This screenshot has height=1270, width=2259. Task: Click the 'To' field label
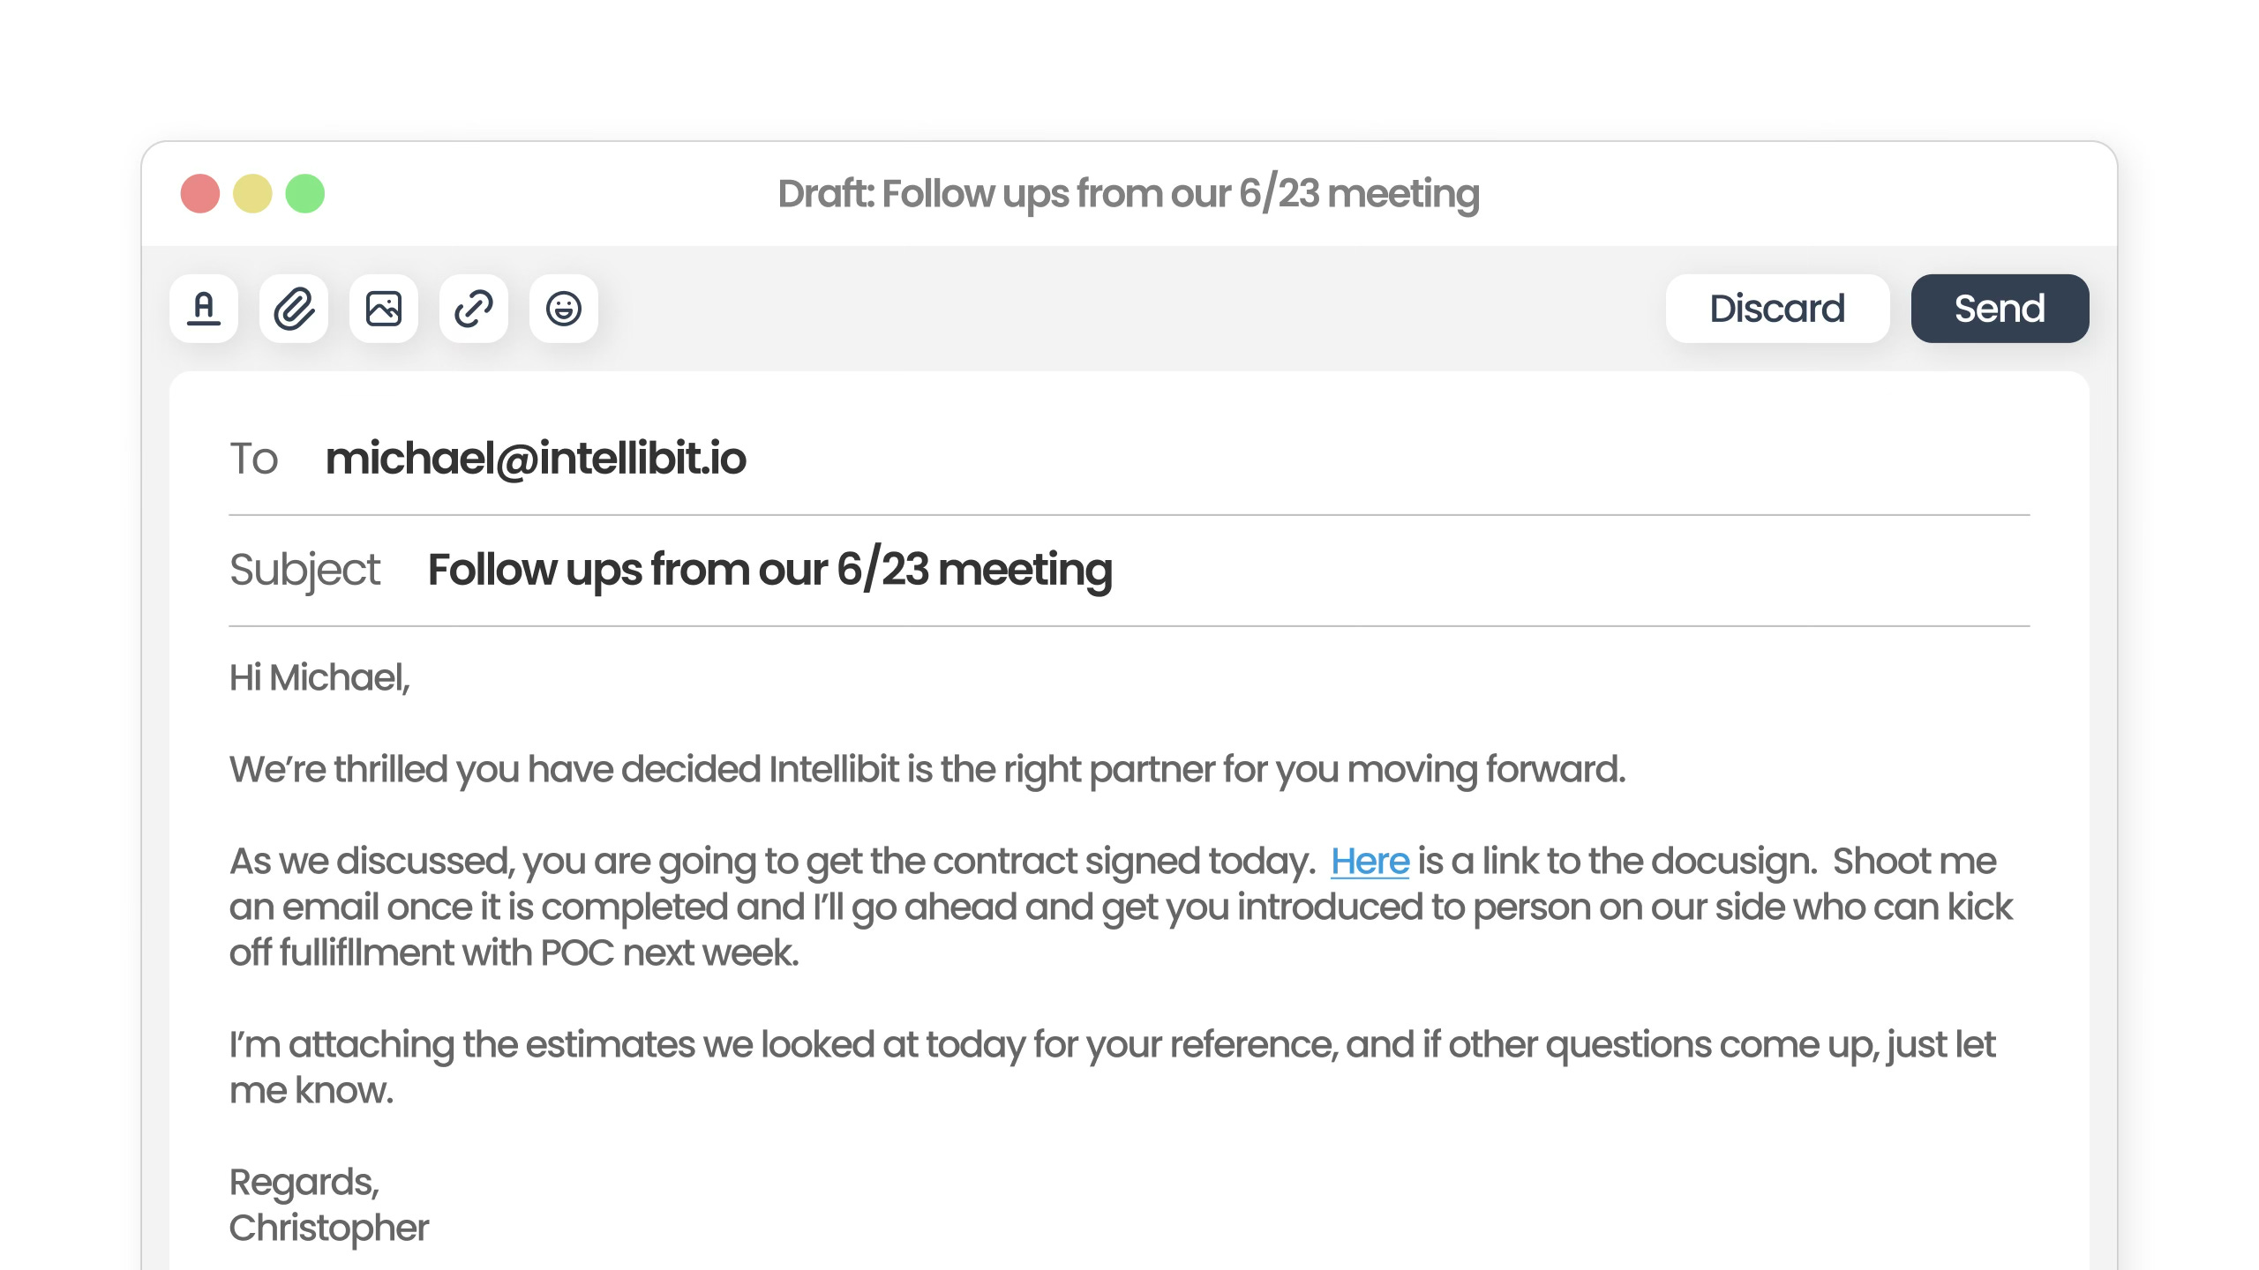(254, 459)
